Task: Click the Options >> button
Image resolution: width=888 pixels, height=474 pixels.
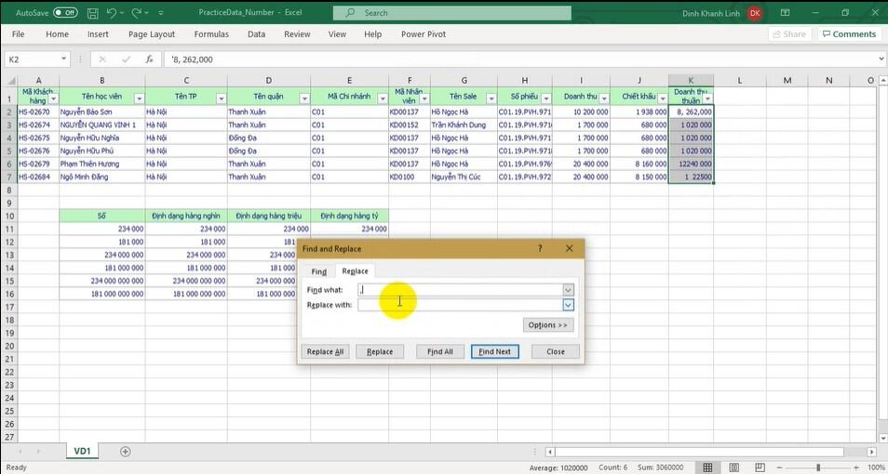Action: point(548,324)
